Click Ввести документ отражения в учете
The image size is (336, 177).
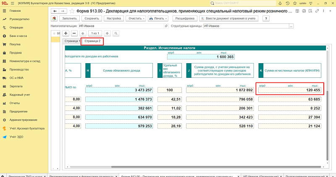[229, 18]
